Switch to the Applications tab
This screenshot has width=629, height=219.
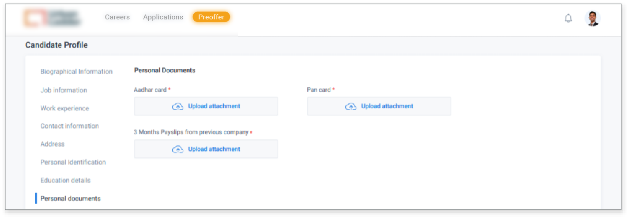tap(163, 17)
